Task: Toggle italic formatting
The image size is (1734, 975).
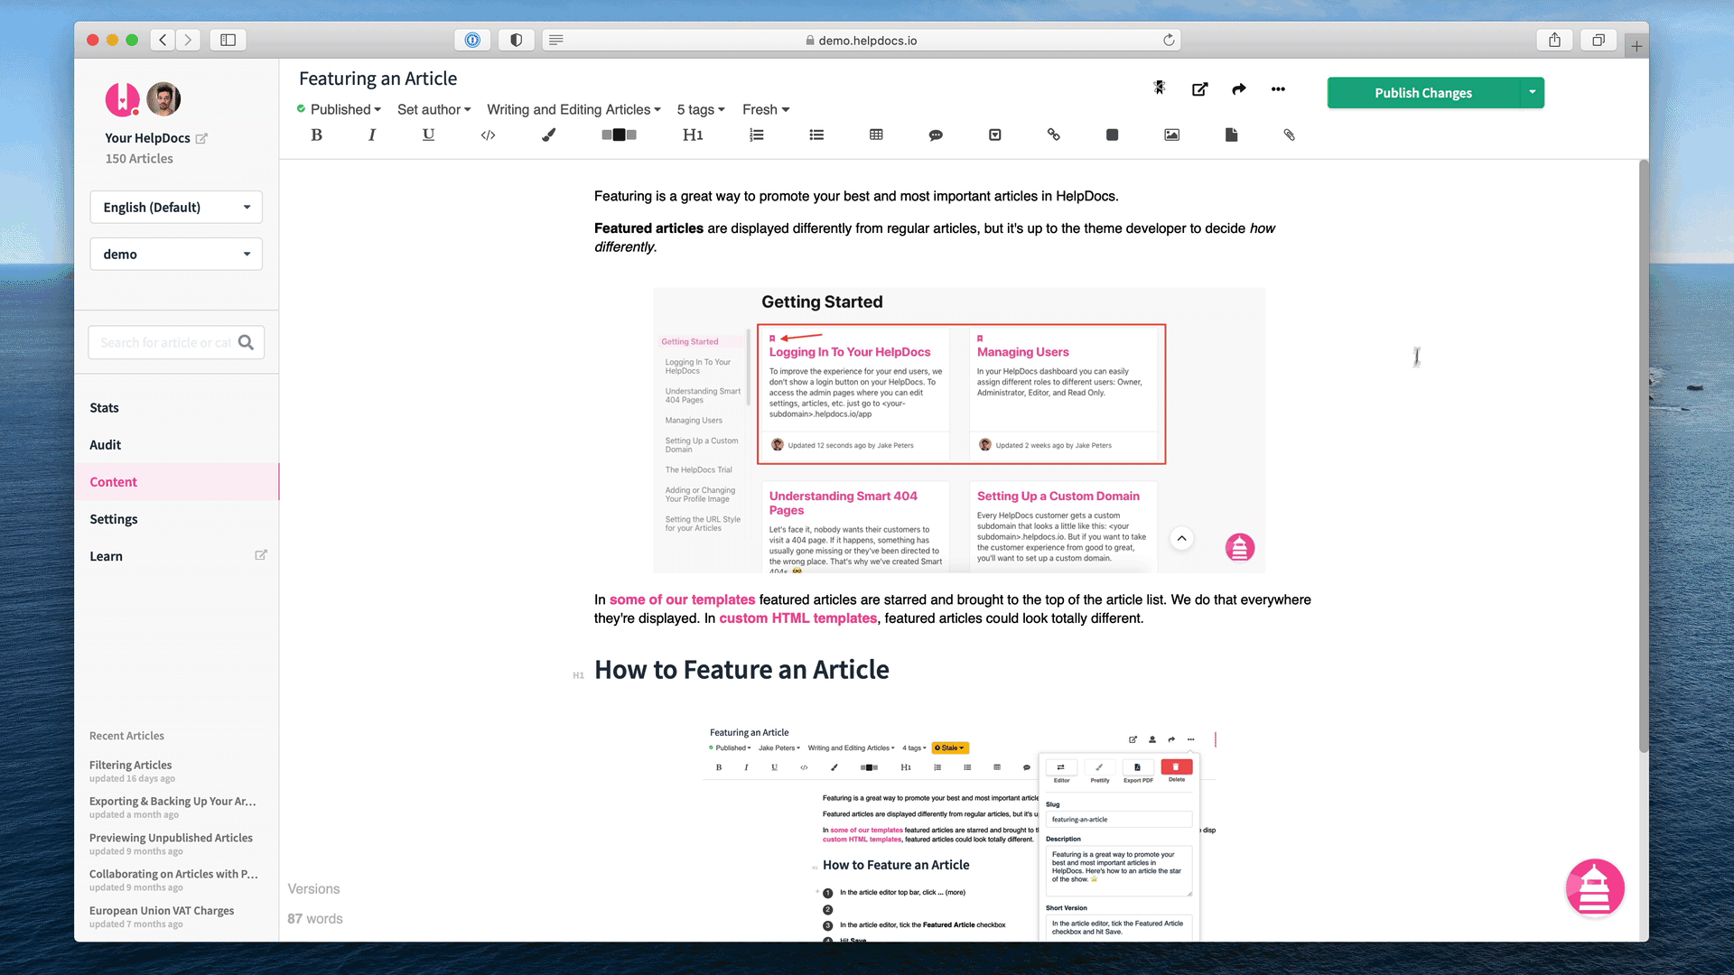Action: point(372,135)
